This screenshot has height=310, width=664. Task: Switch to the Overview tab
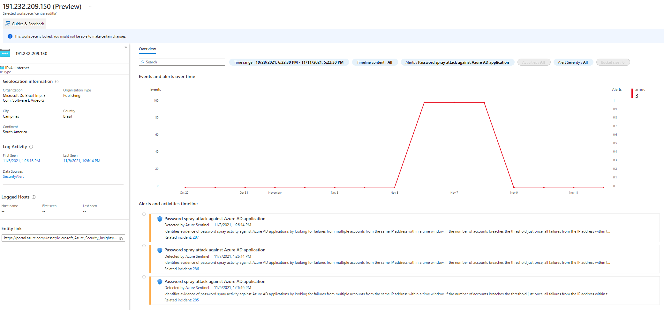pos(147,49)
